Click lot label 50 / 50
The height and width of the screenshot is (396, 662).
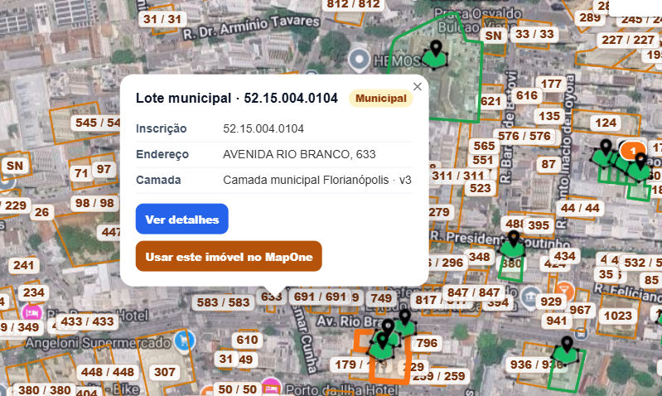click(x=237, y=389)
